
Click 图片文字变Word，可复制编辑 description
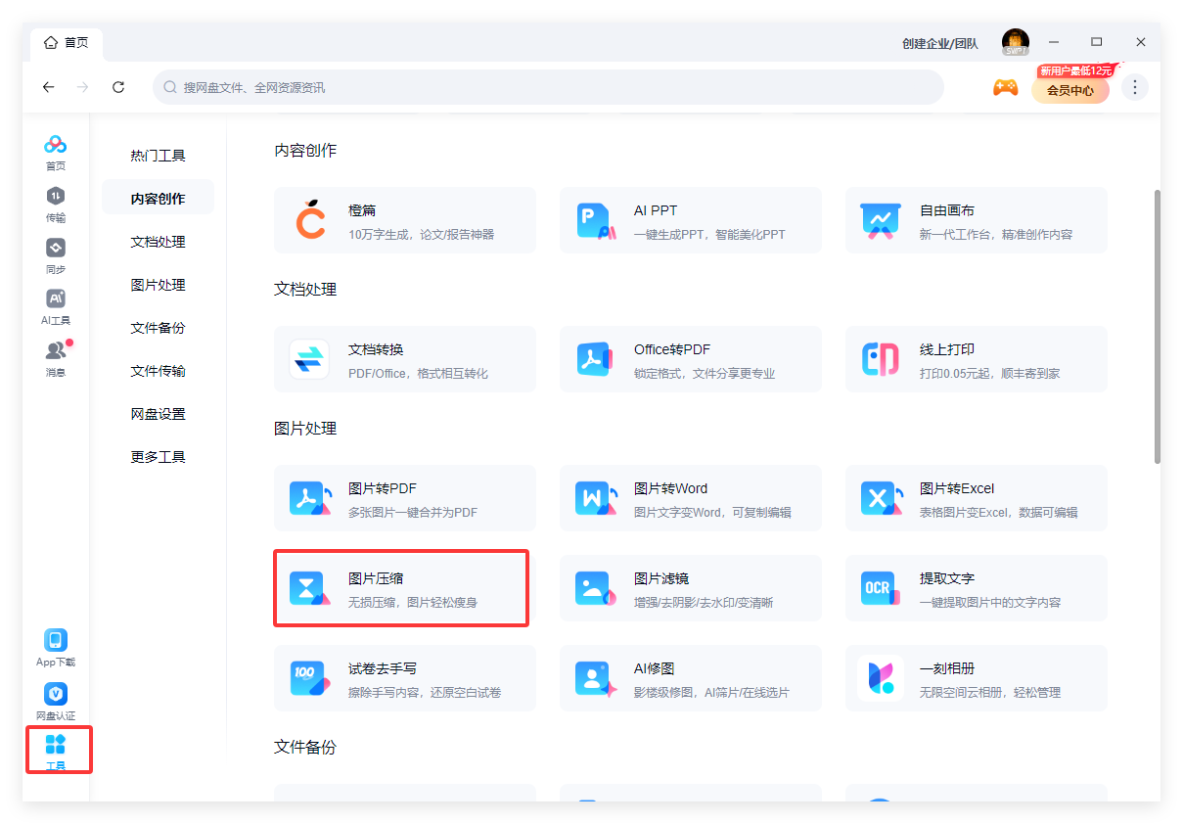pyautogui.click(x=712, y=513)
